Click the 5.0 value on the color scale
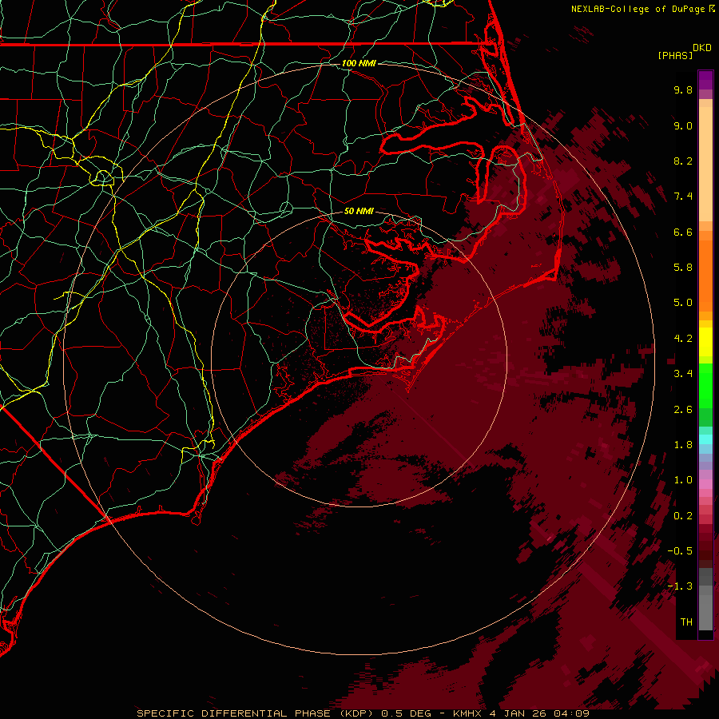The height and width of the screenshot is (719, 719). (x=683, y=303)
